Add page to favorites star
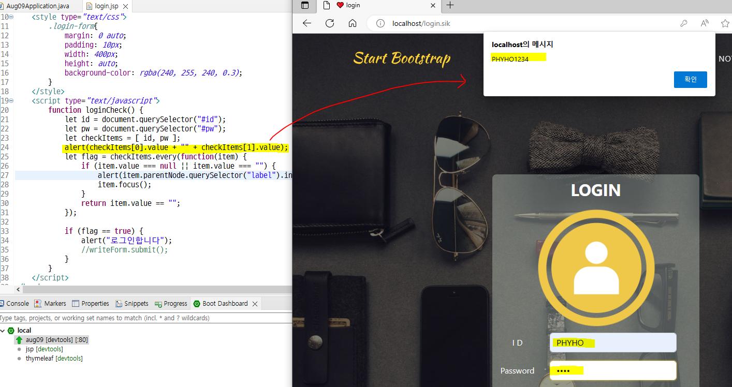The width and height of the screenshot is (732, 387). point(725,23)
